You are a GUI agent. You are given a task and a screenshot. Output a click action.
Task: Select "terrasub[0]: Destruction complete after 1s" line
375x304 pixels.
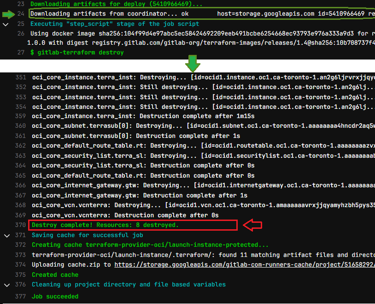pos(136,136)
